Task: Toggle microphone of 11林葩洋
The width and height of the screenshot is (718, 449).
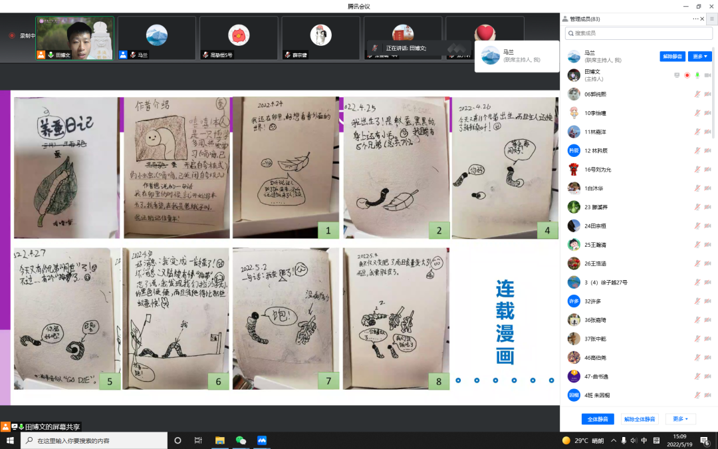Action: tap(697, 132)
